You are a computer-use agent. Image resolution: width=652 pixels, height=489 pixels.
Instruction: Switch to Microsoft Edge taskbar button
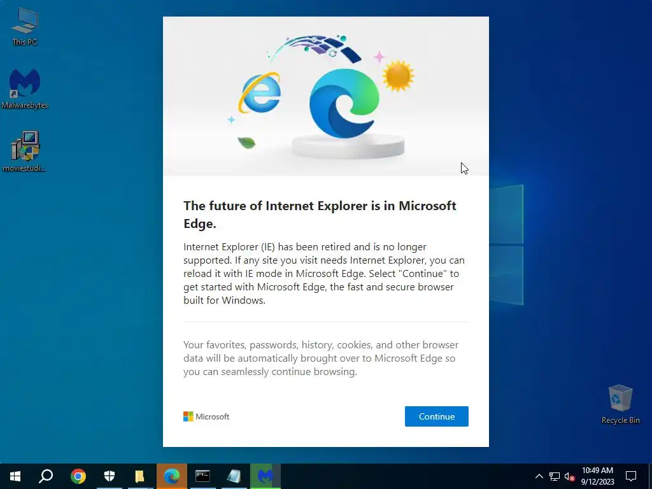[x=172, y=476]
